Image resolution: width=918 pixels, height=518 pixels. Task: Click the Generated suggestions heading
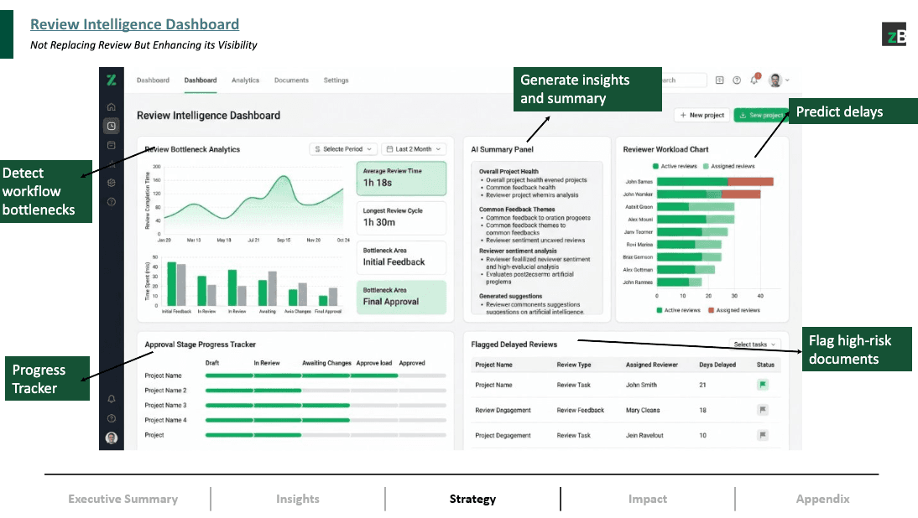(x=510, y=296)
